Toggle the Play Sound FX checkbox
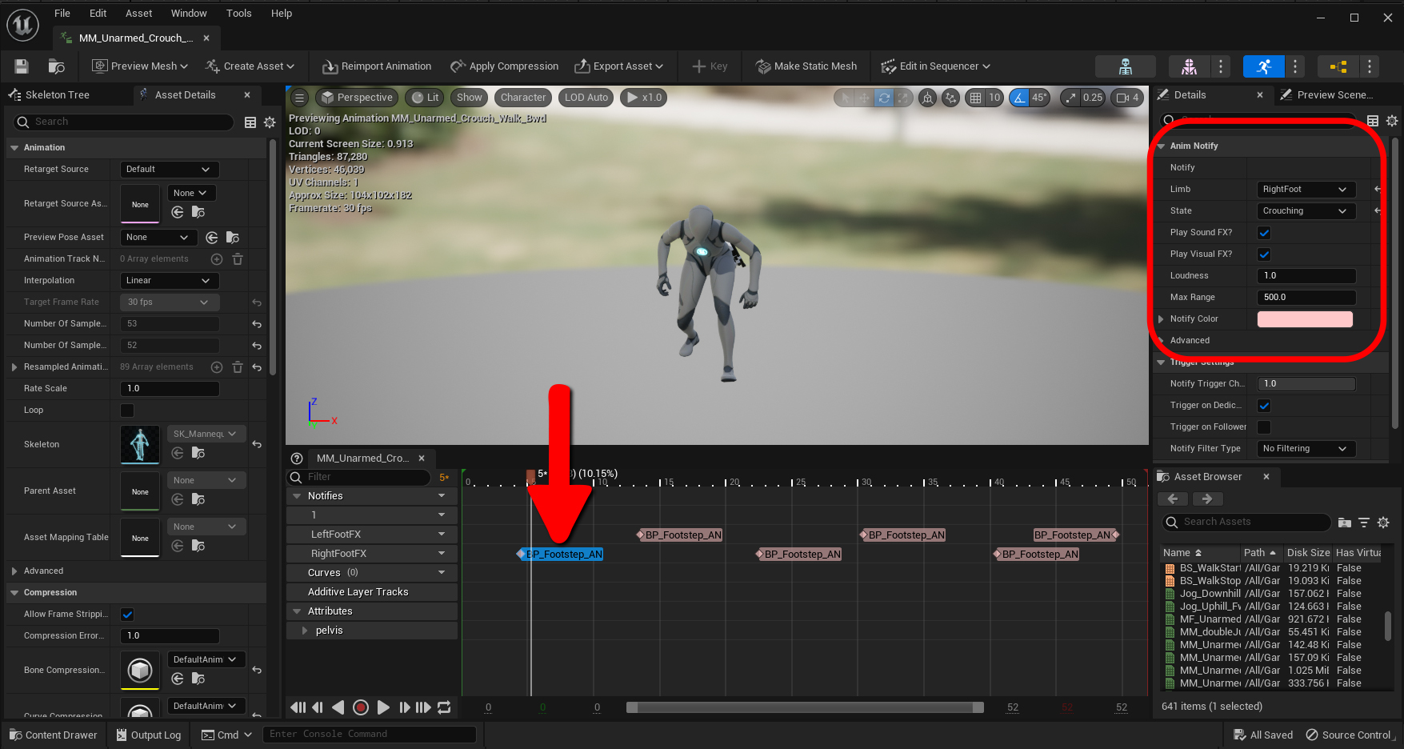This screenshot has width=1404, height=749. point(1264,232)
